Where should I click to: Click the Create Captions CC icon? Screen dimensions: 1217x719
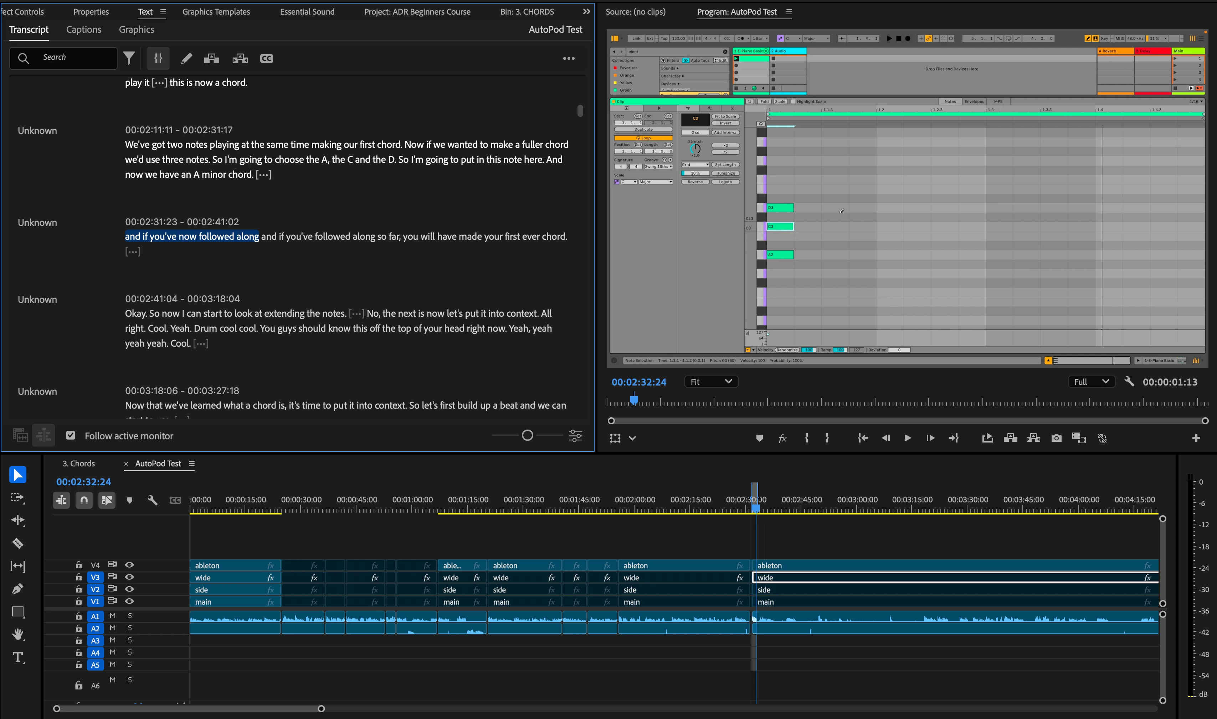tap(267, 59)
